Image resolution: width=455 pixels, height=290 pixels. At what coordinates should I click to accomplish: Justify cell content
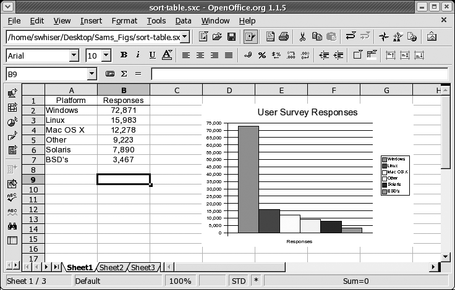click(229, 55)
